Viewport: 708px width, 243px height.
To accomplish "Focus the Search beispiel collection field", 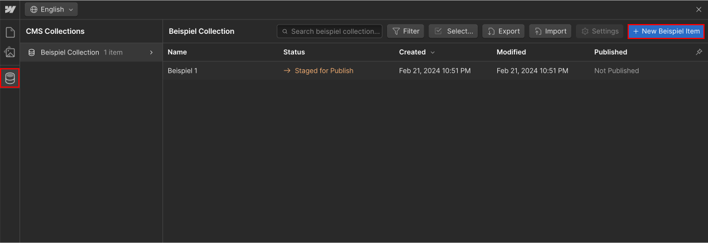I will pyautogui.click(x=330, y=31).
